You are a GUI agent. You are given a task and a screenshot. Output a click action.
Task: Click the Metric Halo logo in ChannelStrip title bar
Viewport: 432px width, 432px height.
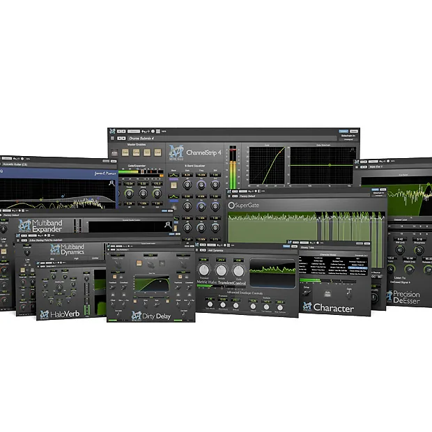tap(112, 131)
